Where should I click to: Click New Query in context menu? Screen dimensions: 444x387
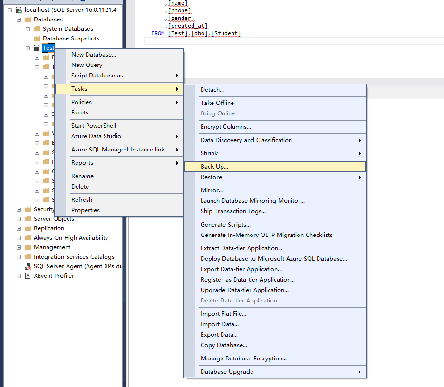87,65
